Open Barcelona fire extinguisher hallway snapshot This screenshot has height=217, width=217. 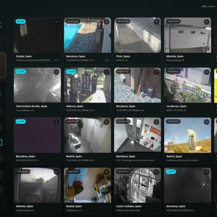(137, 135)
